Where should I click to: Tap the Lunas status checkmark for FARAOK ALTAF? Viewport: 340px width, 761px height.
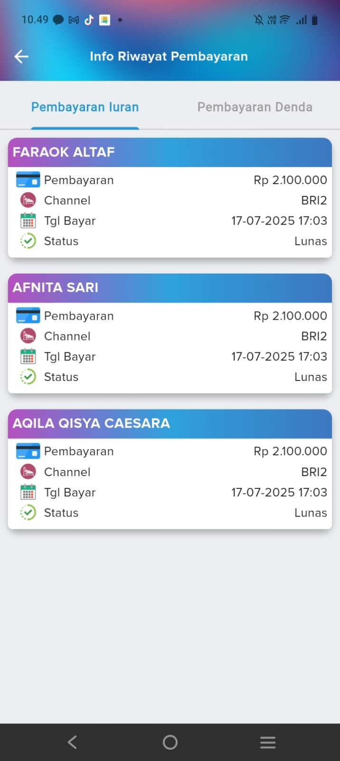click(x=28, y=241)
